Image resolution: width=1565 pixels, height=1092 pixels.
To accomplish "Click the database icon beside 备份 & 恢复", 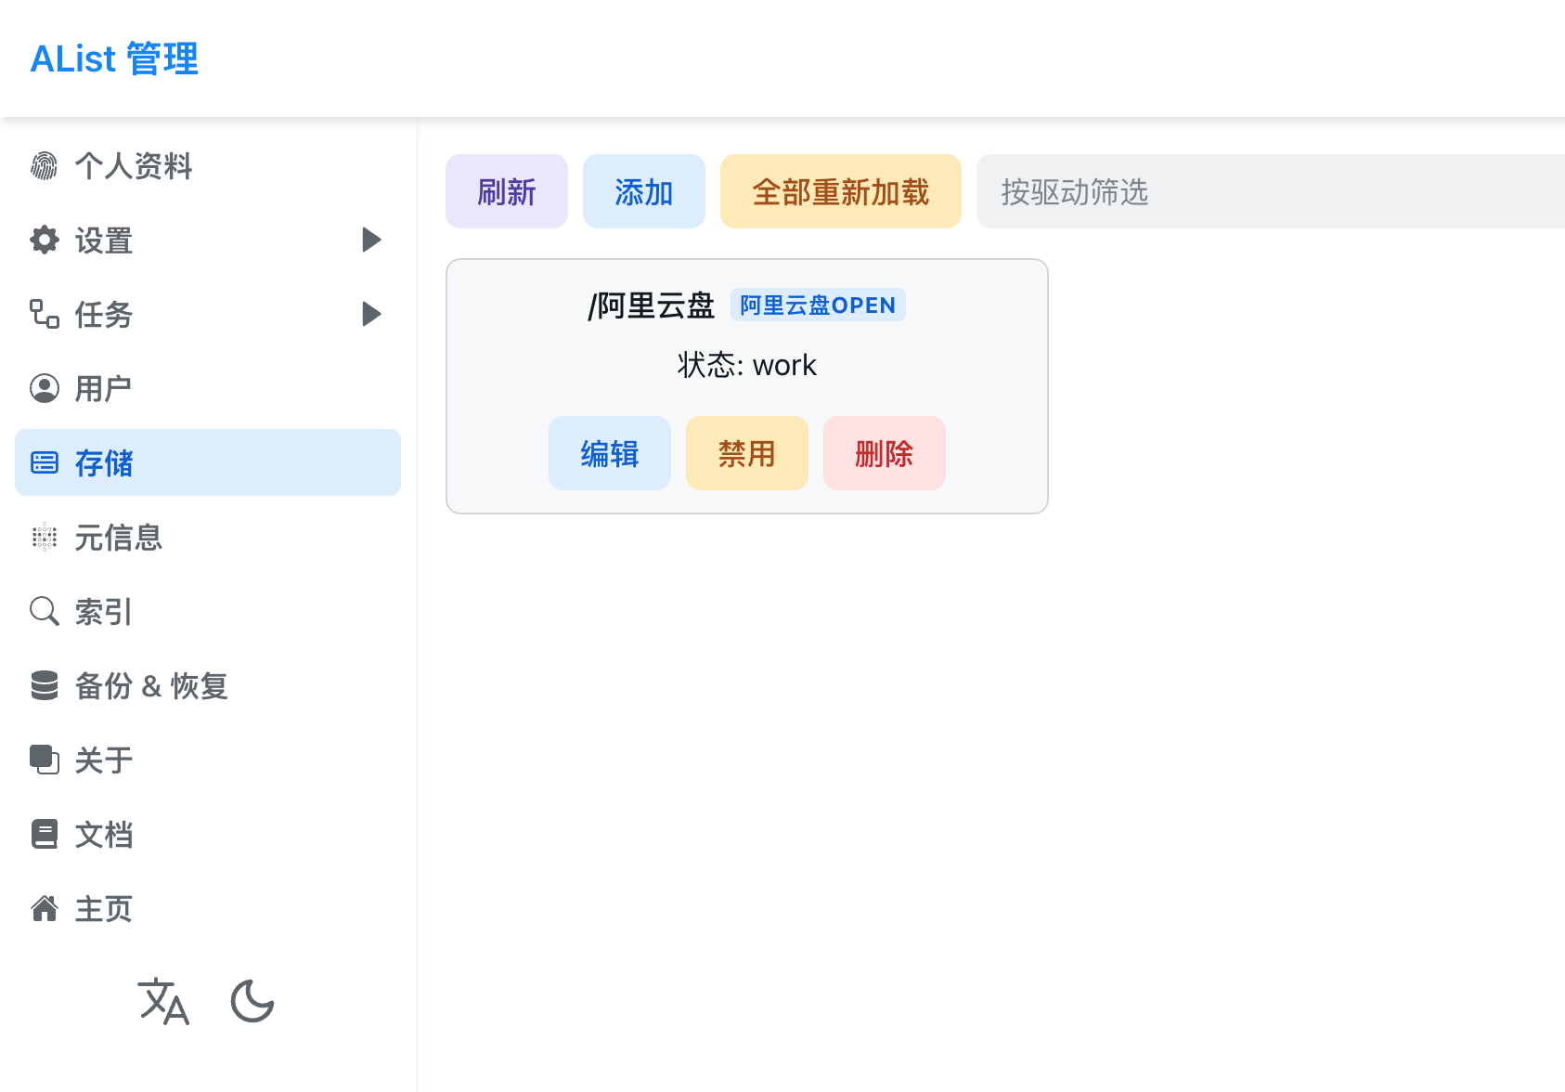I will (x=45, y=685).
